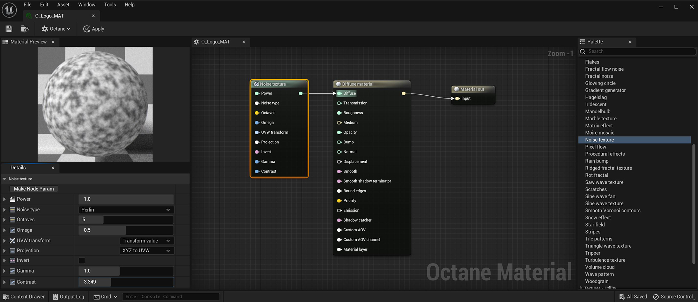Screen dimensions: 698x302
Task: Close the Palette panel tab
Action: point(630,42)
